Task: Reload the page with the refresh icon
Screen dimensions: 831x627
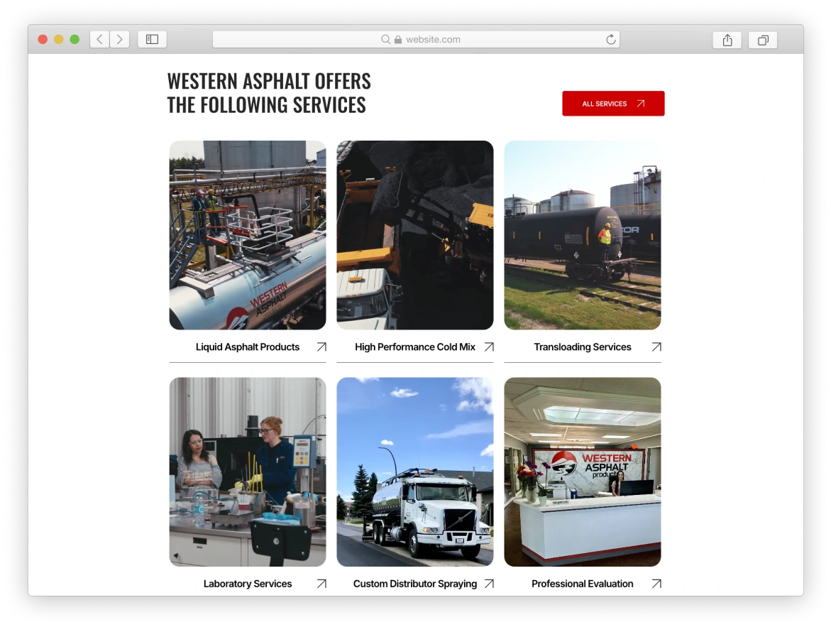Action: pyautogui.click(x=610, y=39)
